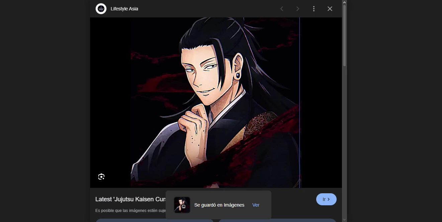442x222 pixels.
Task: Close the image preview panel
Action: coord(330,9)
